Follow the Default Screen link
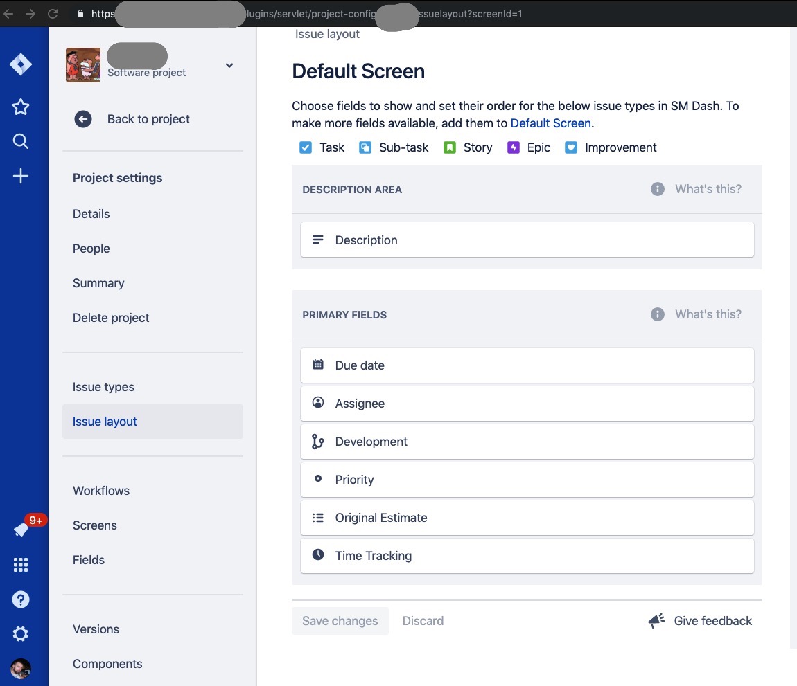 click(550, 123)
